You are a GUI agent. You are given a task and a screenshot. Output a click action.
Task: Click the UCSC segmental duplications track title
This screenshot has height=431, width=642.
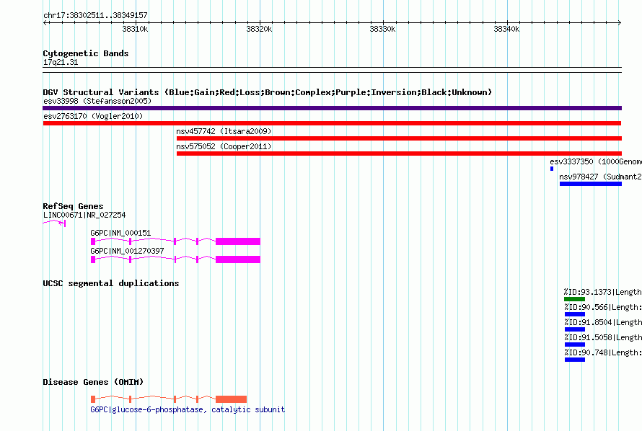pyautogui.click(x=110, y=283)
